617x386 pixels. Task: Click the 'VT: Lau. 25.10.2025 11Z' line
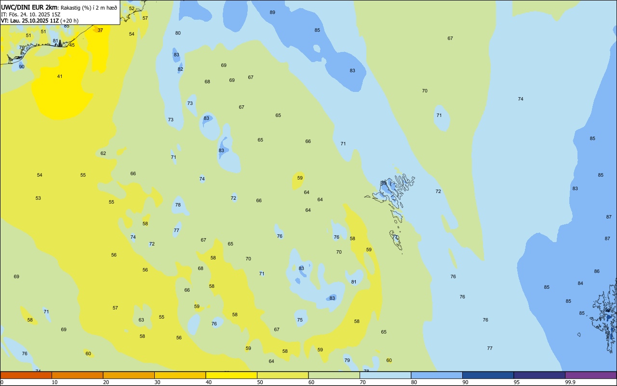click(x=30, y=21)
